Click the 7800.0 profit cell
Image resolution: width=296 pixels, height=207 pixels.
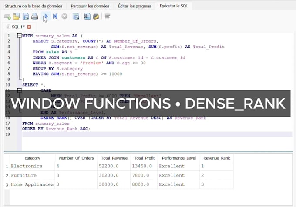[x=144, y=176]
